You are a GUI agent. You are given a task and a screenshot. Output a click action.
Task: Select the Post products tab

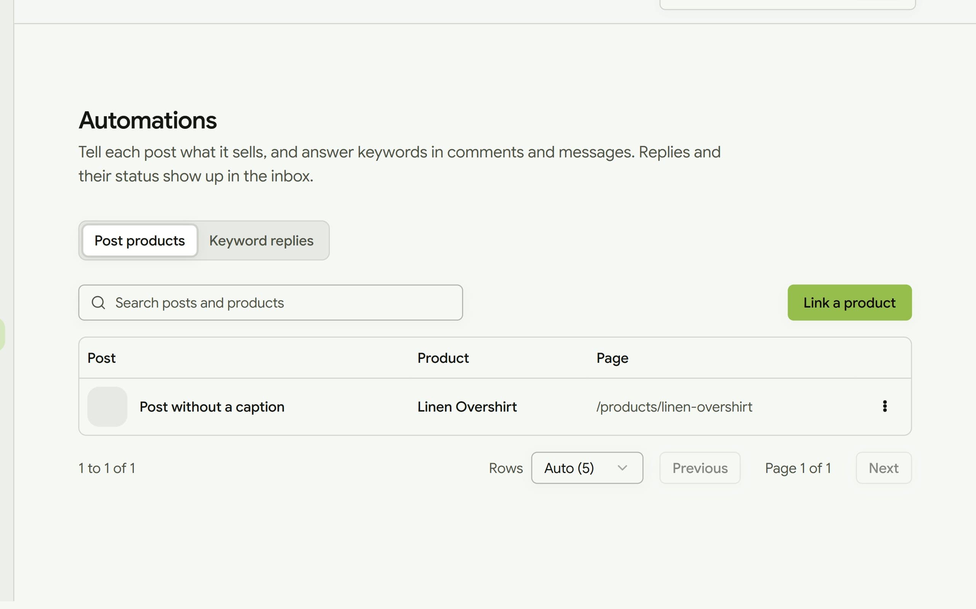pos(140,240)
